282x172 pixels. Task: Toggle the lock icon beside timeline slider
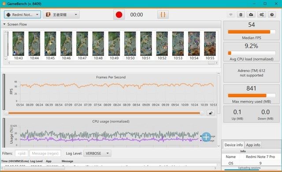click(x=211, y=113)
